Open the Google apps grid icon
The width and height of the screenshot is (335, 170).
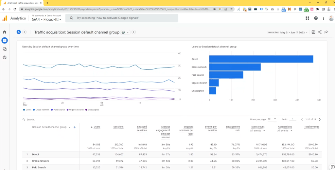point(307,18)
